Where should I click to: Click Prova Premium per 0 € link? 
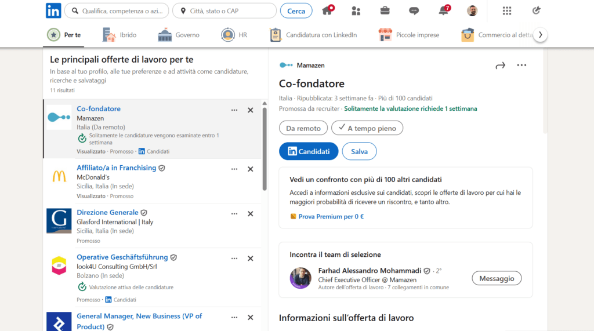click(331, 217)
